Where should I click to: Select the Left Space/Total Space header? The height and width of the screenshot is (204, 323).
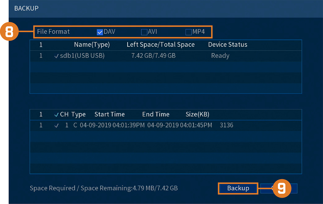(161, 45)
